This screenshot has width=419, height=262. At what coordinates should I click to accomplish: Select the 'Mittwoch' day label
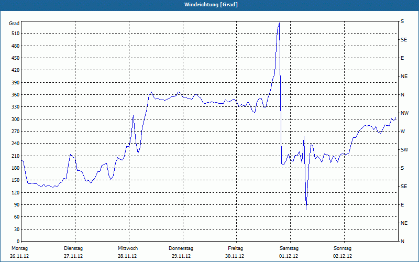pos(128,248)
